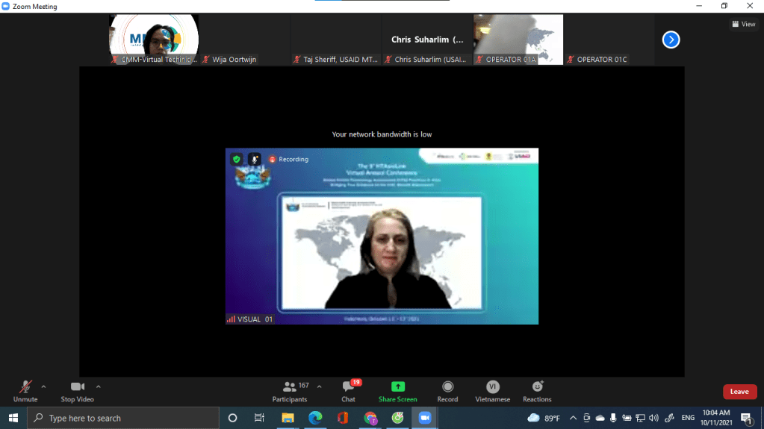Leave the meeting

(x=739, y=392)
